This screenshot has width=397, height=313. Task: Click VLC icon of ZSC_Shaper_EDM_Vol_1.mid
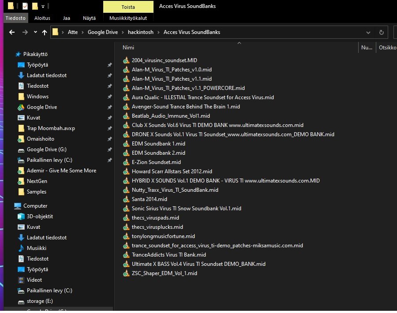pyautogui.click(x=126, y=273)
